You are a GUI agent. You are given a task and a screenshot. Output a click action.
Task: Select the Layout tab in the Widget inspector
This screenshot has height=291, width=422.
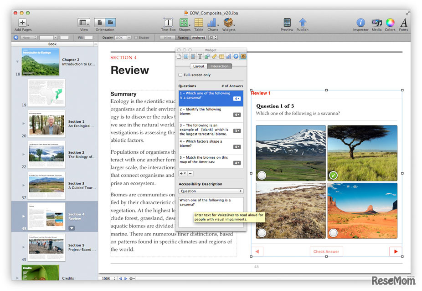[x=199, y=65]
